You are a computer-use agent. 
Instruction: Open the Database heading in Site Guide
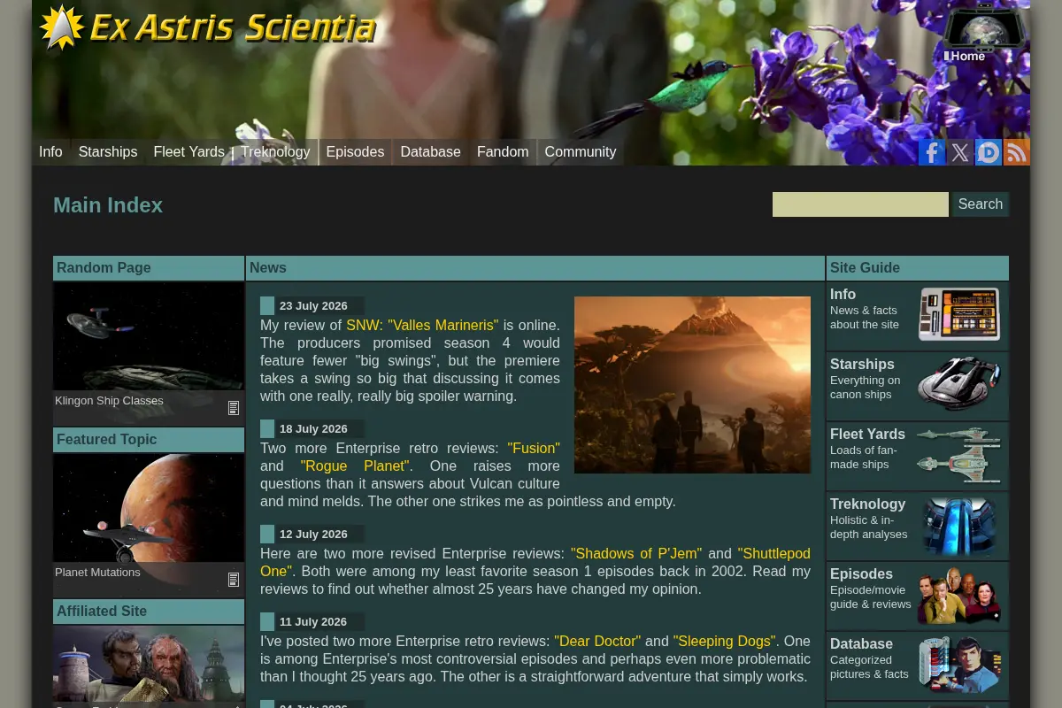tap(861, 644)
